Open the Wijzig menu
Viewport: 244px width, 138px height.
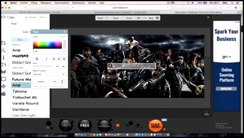tap(34, 3)
